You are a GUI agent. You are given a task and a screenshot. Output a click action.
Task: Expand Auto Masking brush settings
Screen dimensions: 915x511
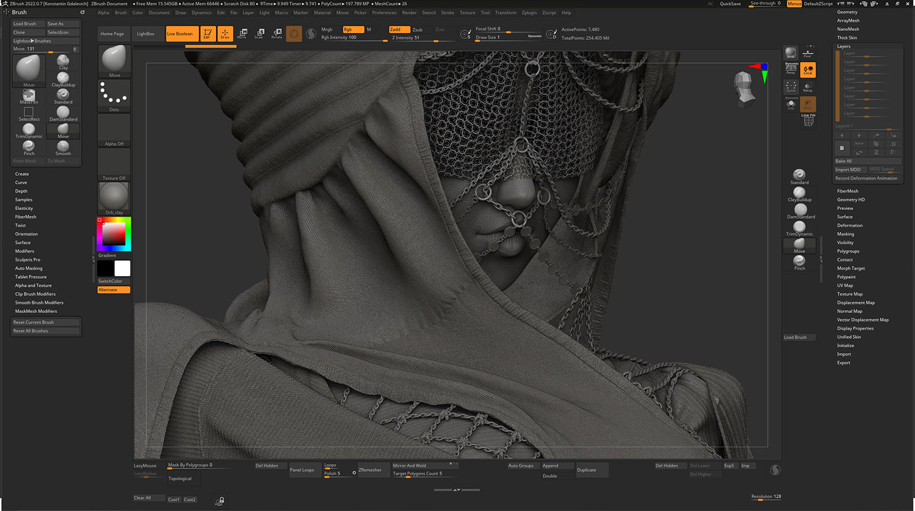[x=29, y=268]
